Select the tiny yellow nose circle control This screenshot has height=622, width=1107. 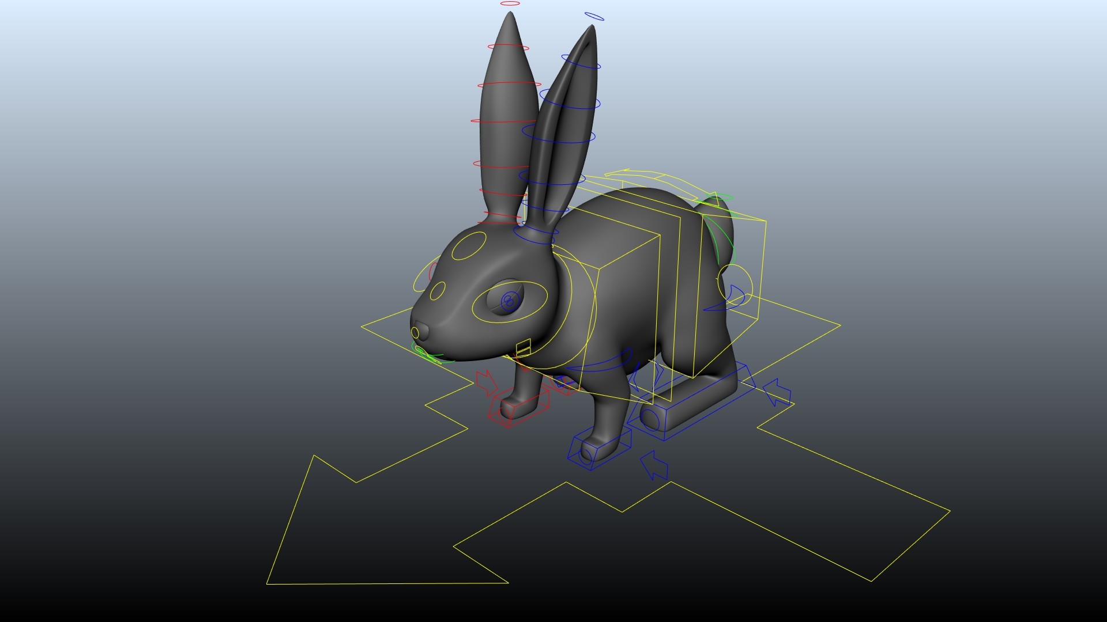click(415, 333)
